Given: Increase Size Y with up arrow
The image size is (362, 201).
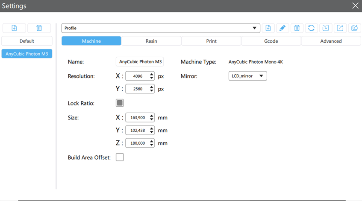Looking at the screenshot, I should [151, 128].
